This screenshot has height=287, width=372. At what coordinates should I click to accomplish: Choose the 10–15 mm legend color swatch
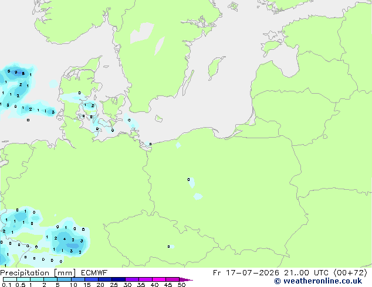77,279
